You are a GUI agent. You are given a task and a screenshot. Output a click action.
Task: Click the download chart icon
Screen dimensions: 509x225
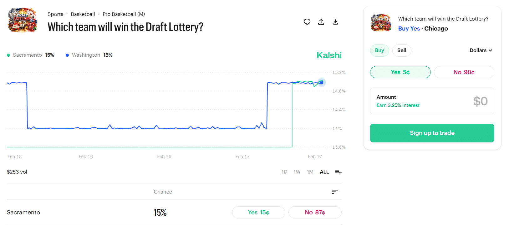[x=335, y=22]
